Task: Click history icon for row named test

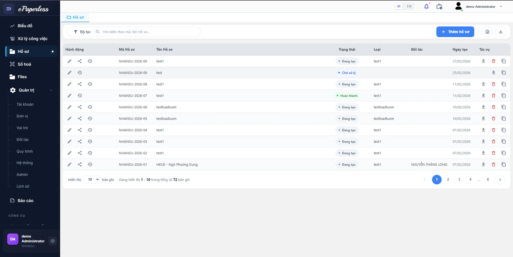Action: (80, 73)
